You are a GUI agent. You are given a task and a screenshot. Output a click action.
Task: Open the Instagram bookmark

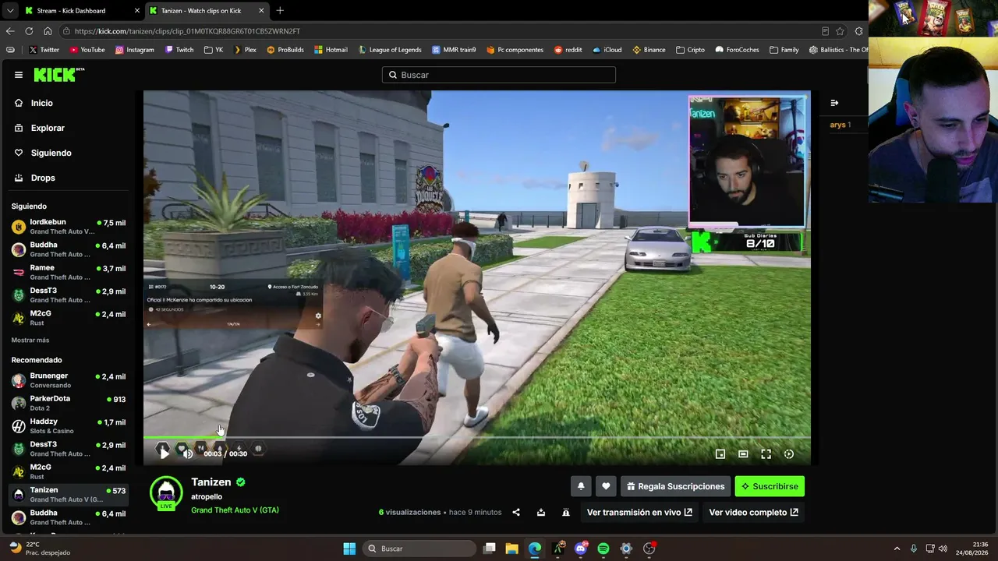[x=134, y=50]
